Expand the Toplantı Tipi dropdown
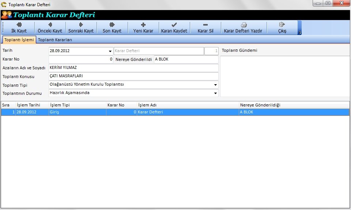 (215, 85)
